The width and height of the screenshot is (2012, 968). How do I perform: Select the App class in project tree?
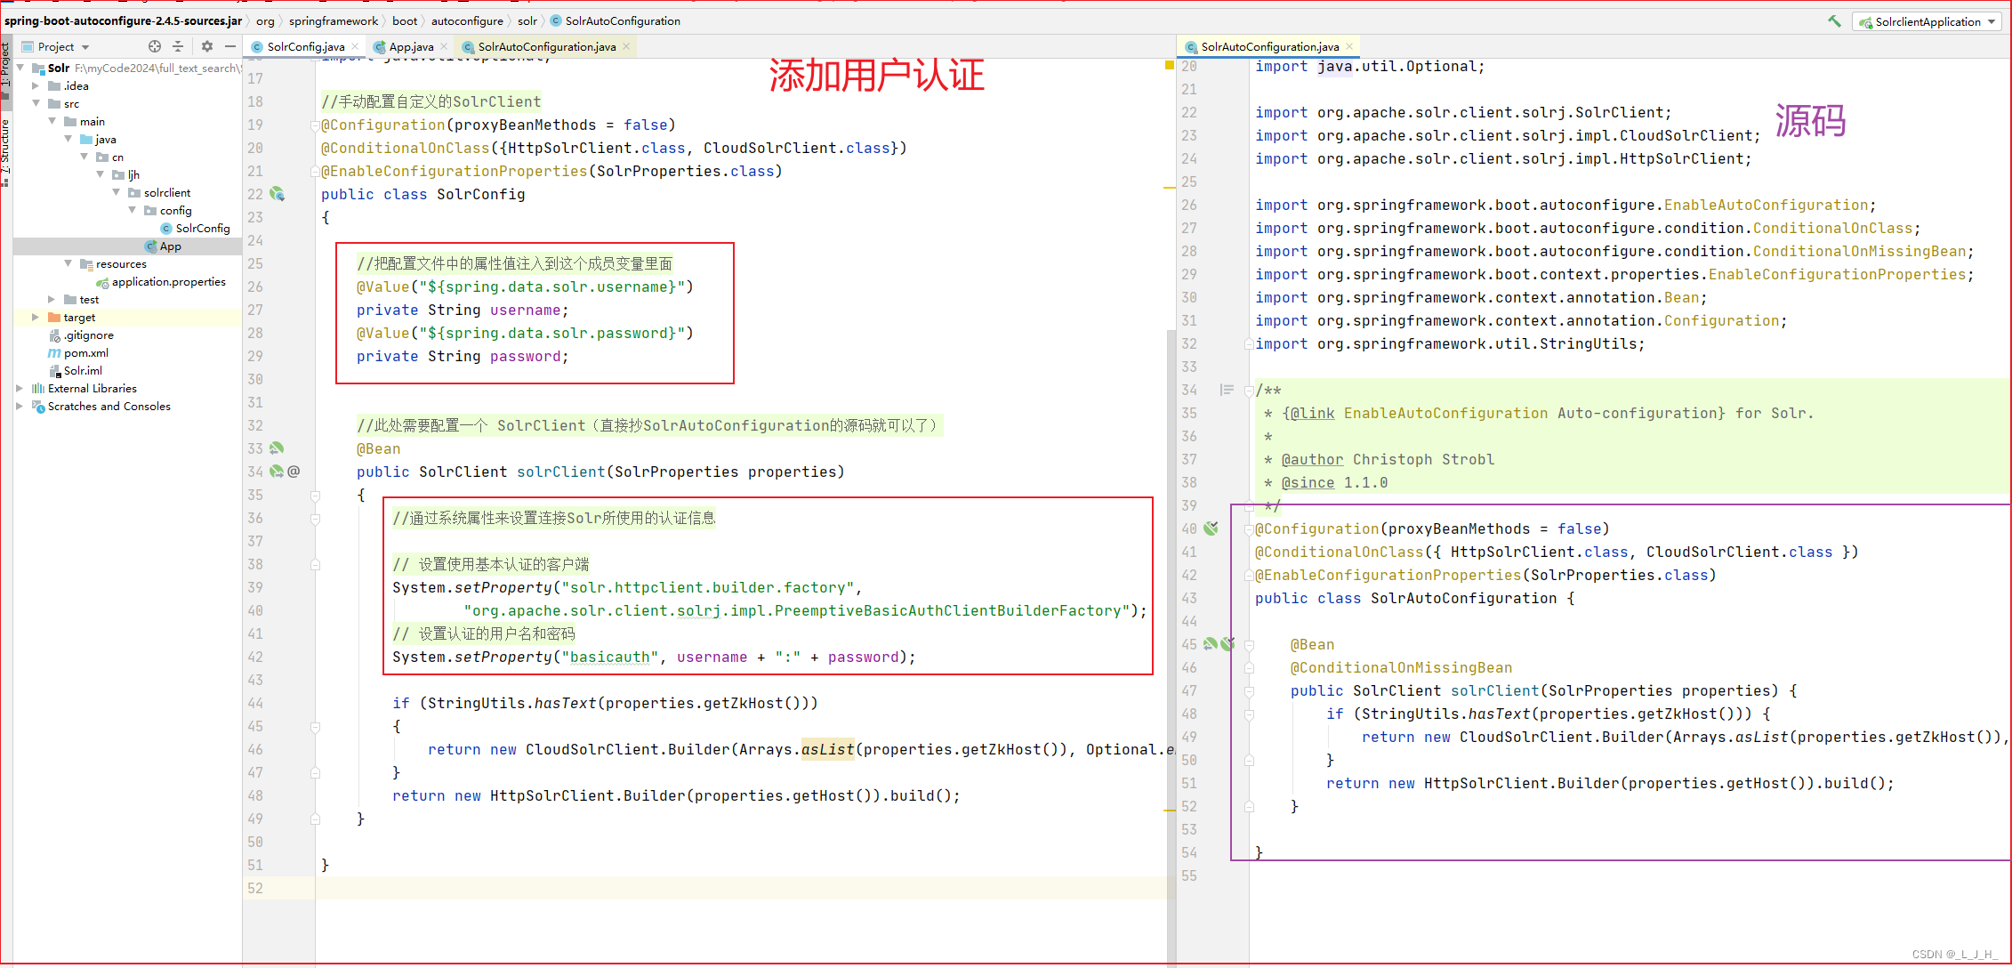pyautogui.click(x=163, y=246)
